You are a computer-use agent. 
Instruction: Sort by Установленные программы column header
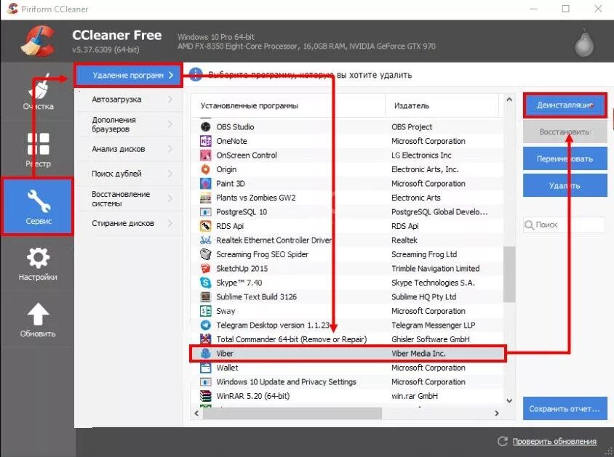[x=288, y=105]
